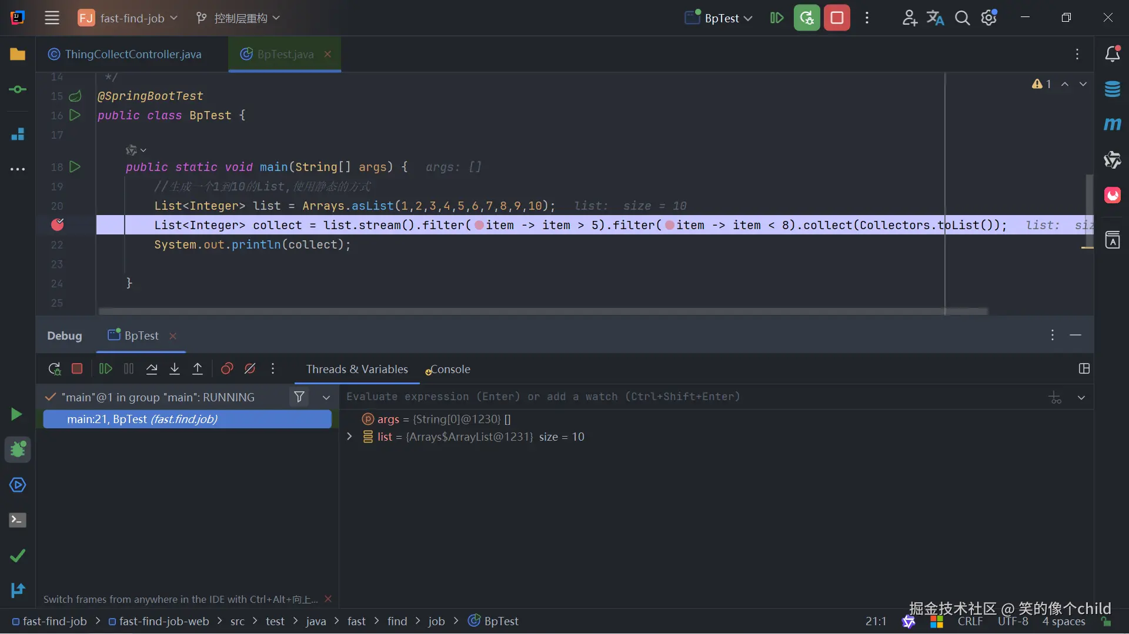Go to previous highlighted error arrow
Image resolution: width=1129 pixels, height=634 pixels.
[1065, 84]
